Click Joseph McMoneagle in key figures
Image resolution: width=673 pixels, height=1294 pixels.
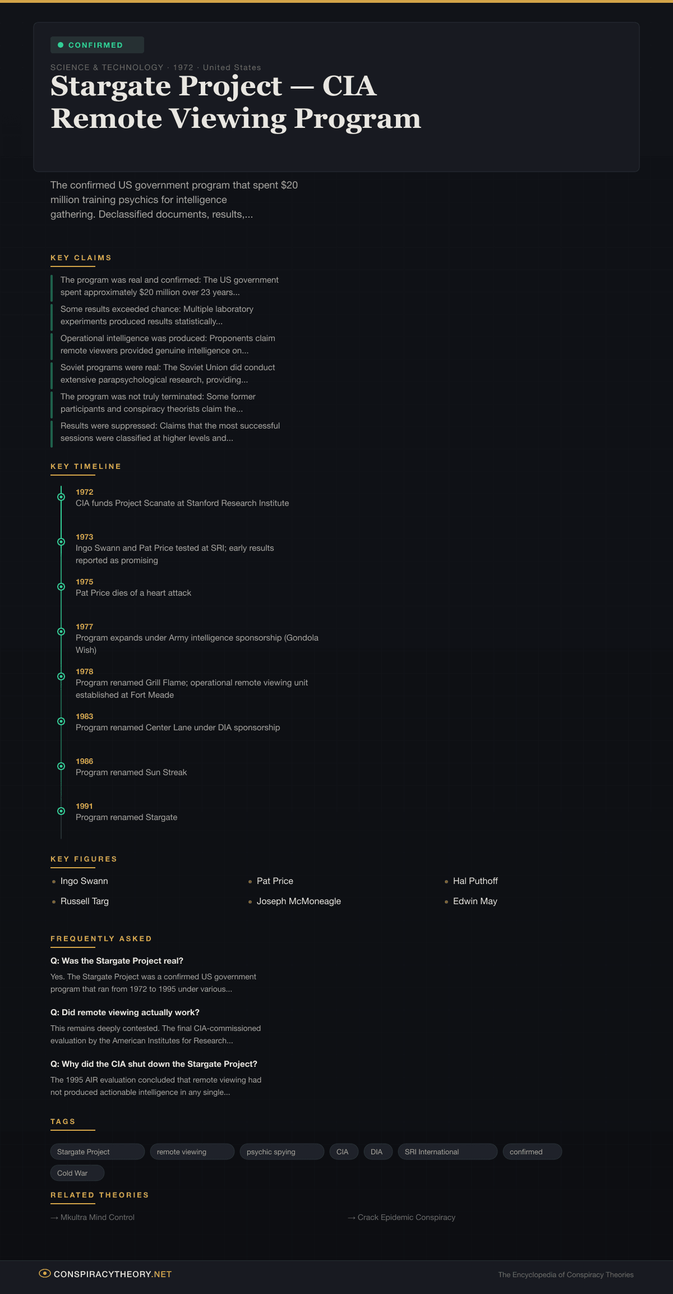coord(298,901)
